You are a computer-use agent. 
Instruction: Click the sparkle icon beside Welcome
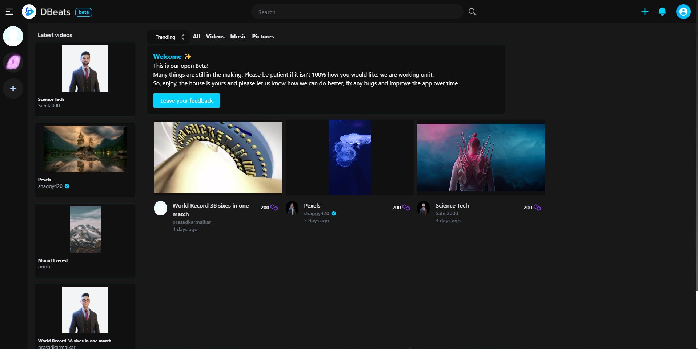[x=188, y=57]
